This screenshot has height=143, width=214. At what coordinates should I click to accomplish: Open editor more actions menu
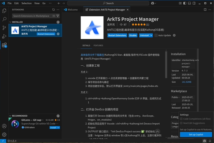coord(210,10)
